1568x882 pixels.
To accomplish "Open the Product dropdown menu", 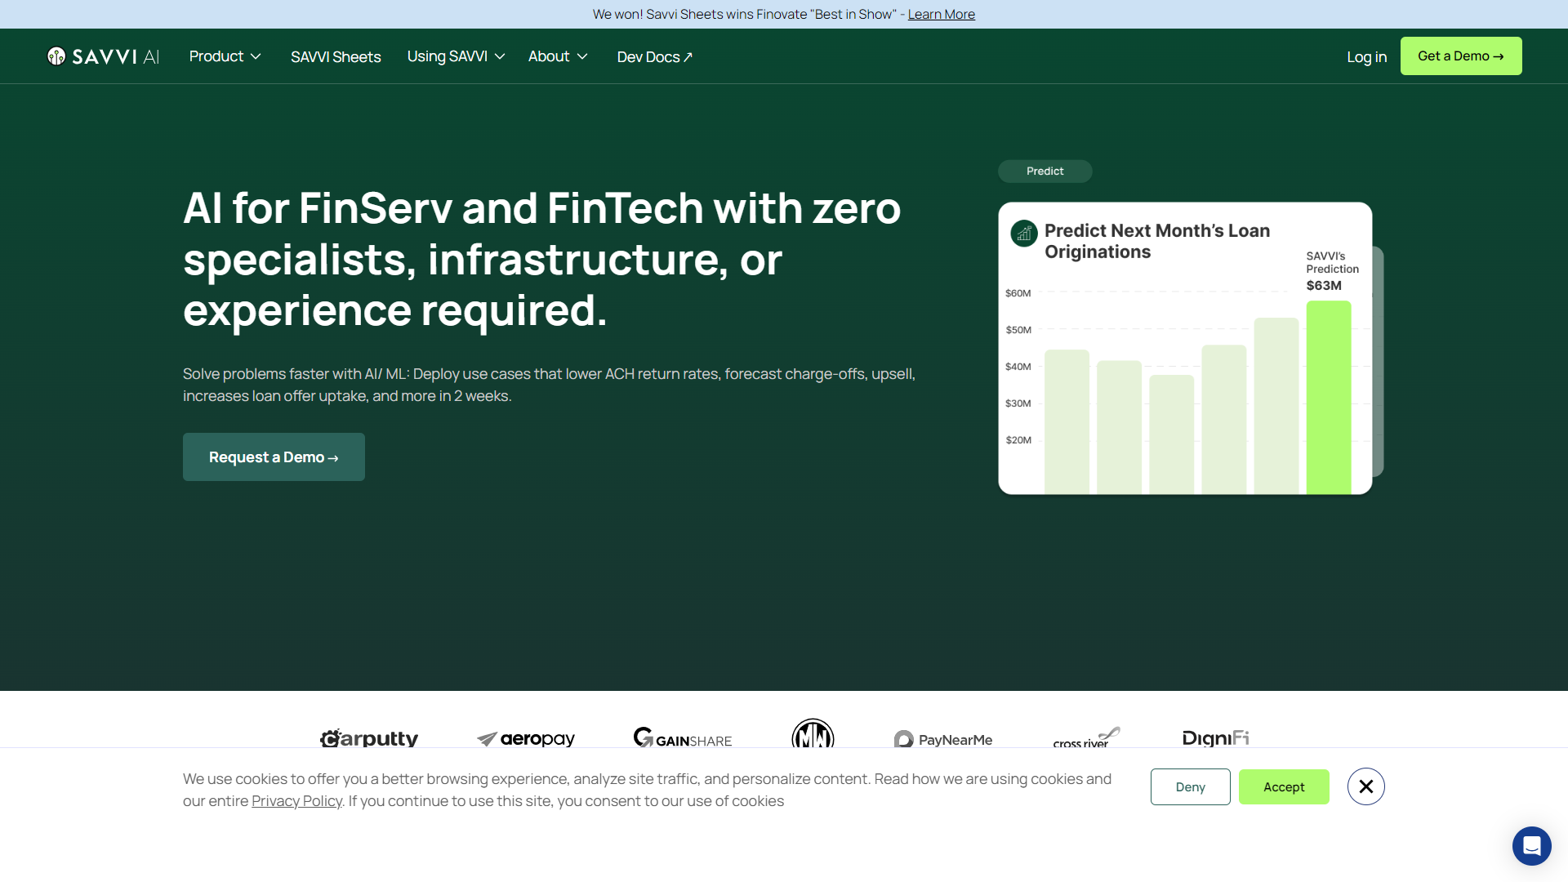I will pos(225,56).
